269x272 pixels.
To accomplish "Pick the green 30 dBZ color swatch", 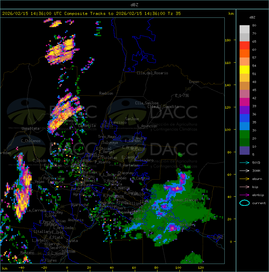I will click(244, 134).
